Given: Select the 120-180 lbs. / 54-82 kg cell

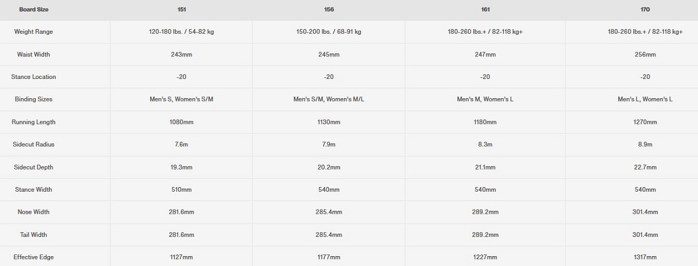Looking at the screenshot, I should (x=181, y=32).
